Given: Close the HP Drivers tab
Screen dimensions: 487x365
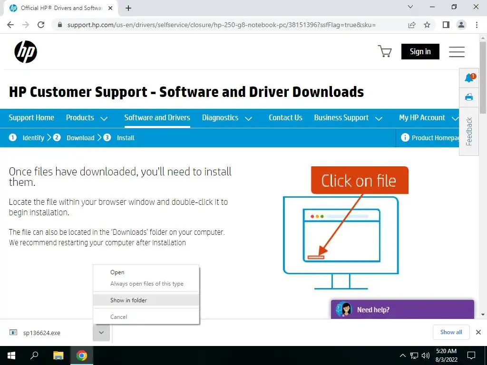Looking at the screenshot, I should point(110,8).
